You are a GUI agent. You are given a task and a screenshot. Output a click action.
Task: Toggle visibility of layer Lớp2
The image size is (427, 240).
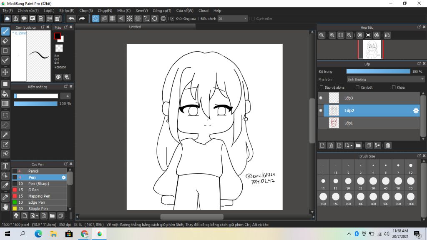[x=321, y=110]
